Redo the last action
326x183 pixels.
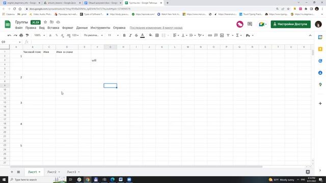click(15, 36)
